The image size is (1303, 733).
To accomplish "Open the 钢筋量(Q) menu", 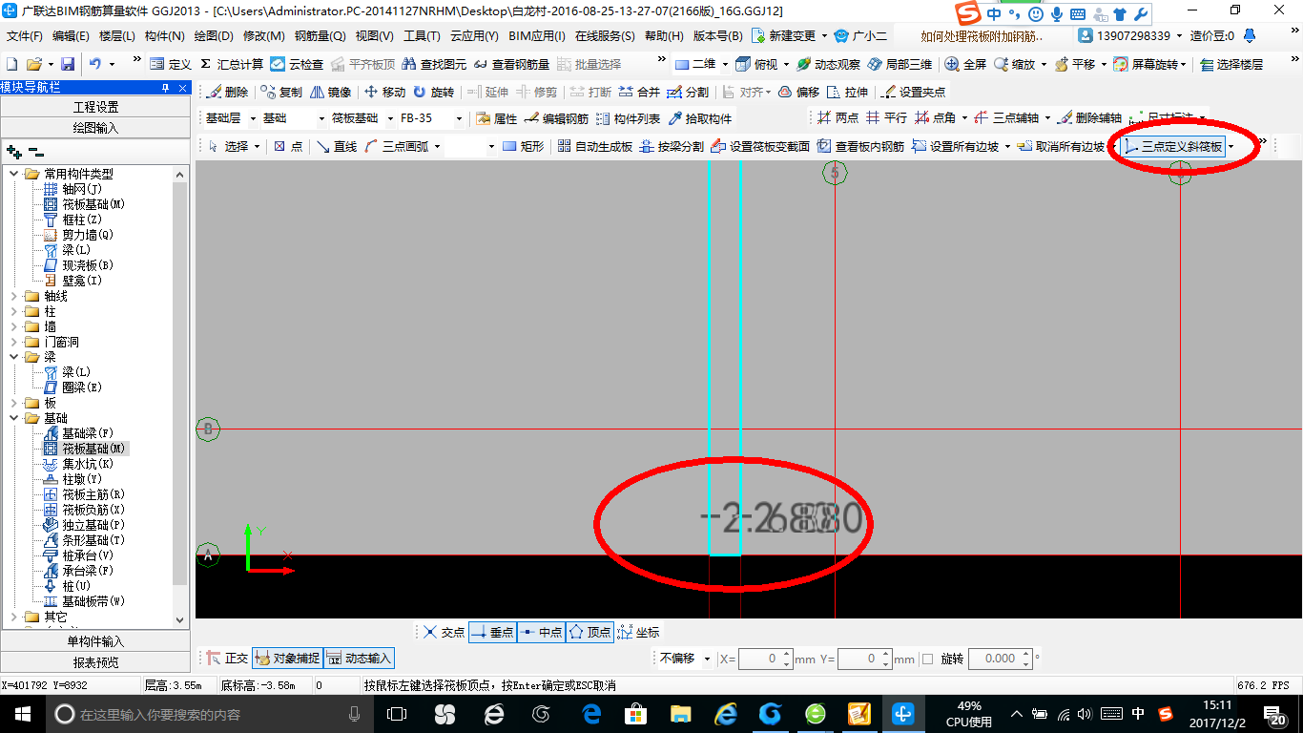I will pos(320,36).
